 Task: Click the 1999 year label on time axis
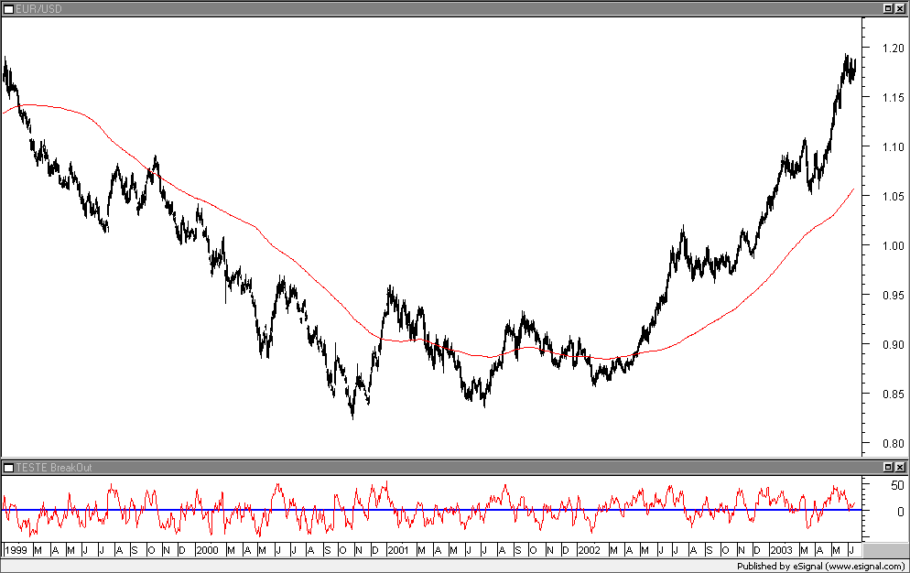(16, 550)
